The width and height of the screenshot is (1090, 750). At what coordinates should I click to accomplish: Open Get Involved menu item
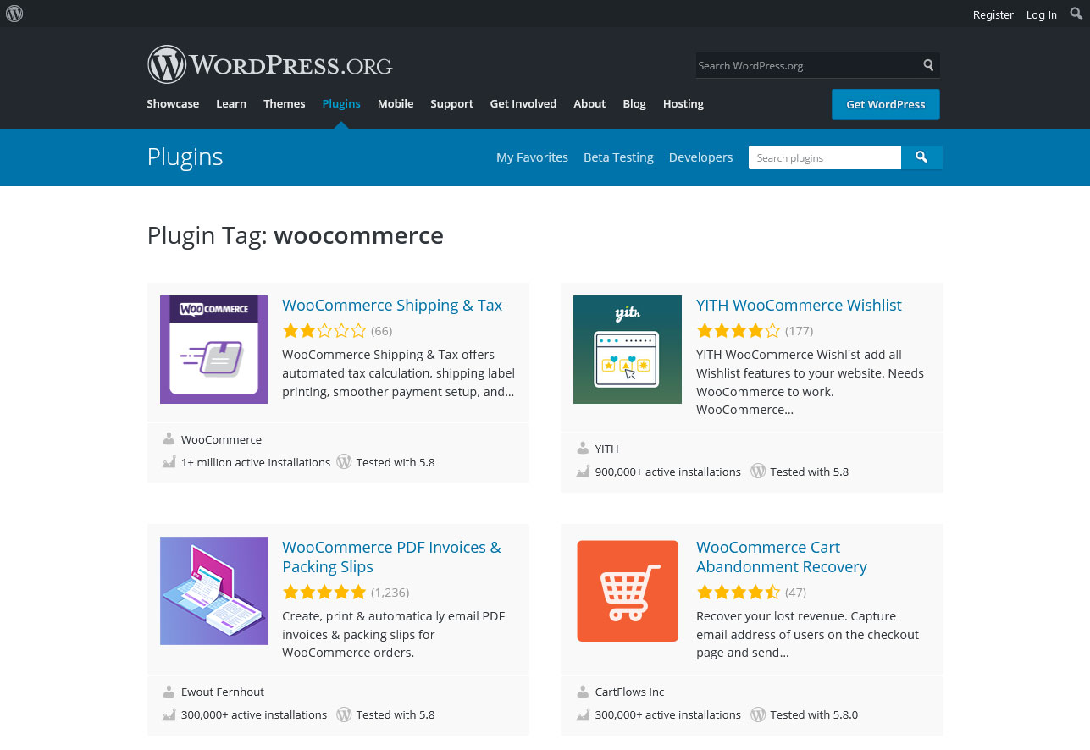point(523,103)
